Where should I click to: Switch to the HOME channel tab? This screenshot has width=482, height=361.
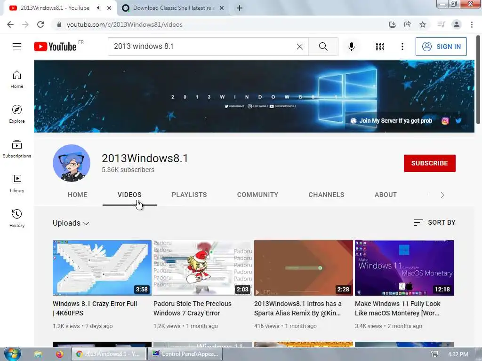pyautogui.click(x=78, y=195)
